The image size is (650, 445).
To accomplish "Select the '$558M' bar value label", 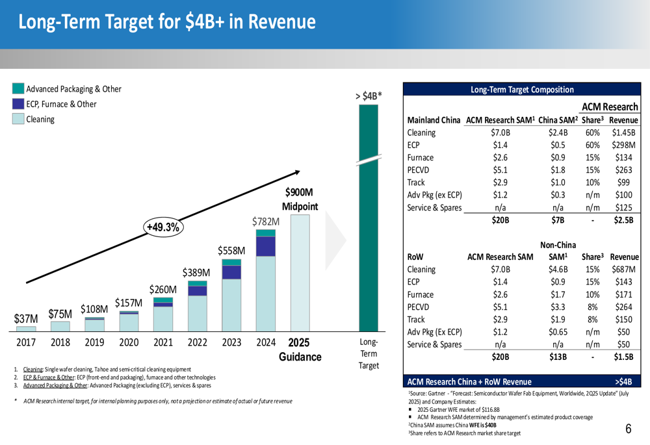I will coord(231,251).
